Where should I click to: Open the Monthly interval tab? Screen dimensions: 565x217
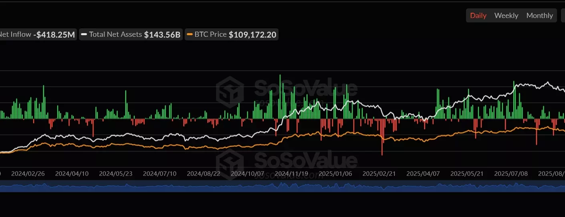(x=539, y=16)
